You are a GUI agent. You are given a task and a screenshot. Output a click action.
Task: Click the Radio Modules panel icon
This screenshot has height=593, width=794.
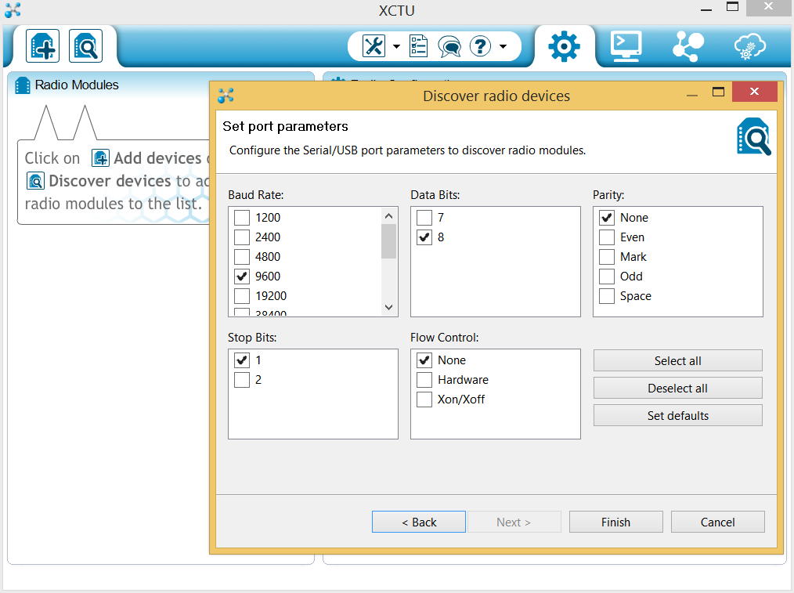[22, 85]
